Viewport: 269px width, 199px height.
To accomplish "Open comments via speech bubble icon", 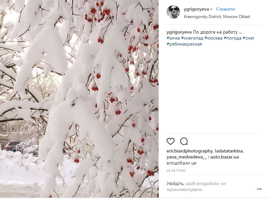I will click(x=184, y=142).
